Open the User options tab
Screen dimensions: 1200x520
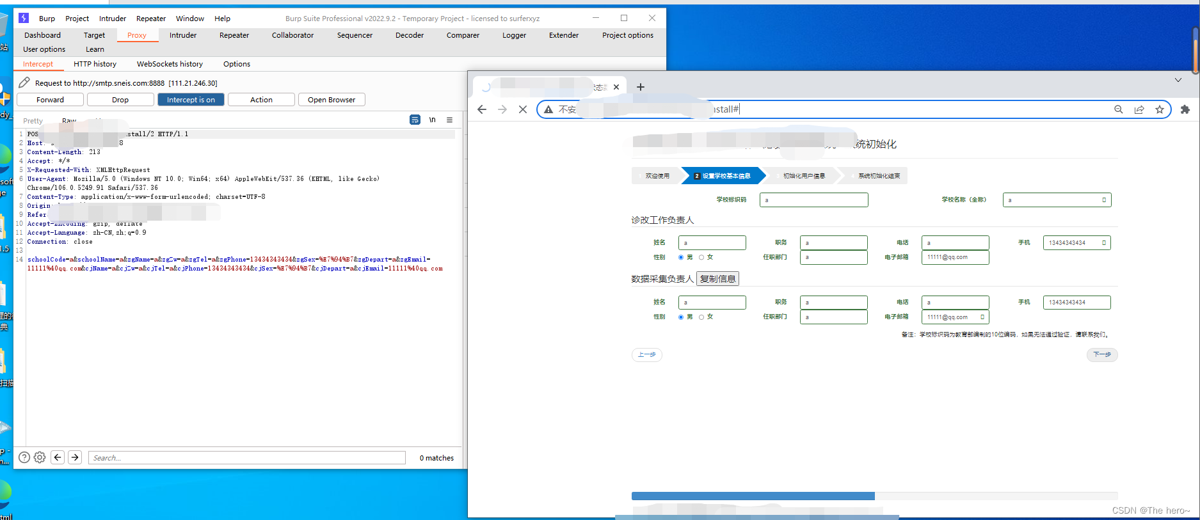(x=44, y=49)
